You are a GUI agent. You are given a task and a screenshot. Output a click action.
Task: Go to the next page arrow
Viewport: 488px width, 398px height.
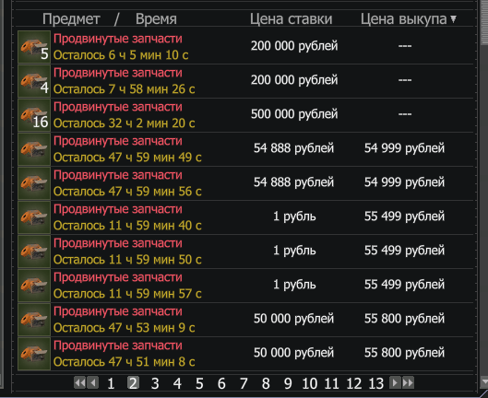(395, 382)
